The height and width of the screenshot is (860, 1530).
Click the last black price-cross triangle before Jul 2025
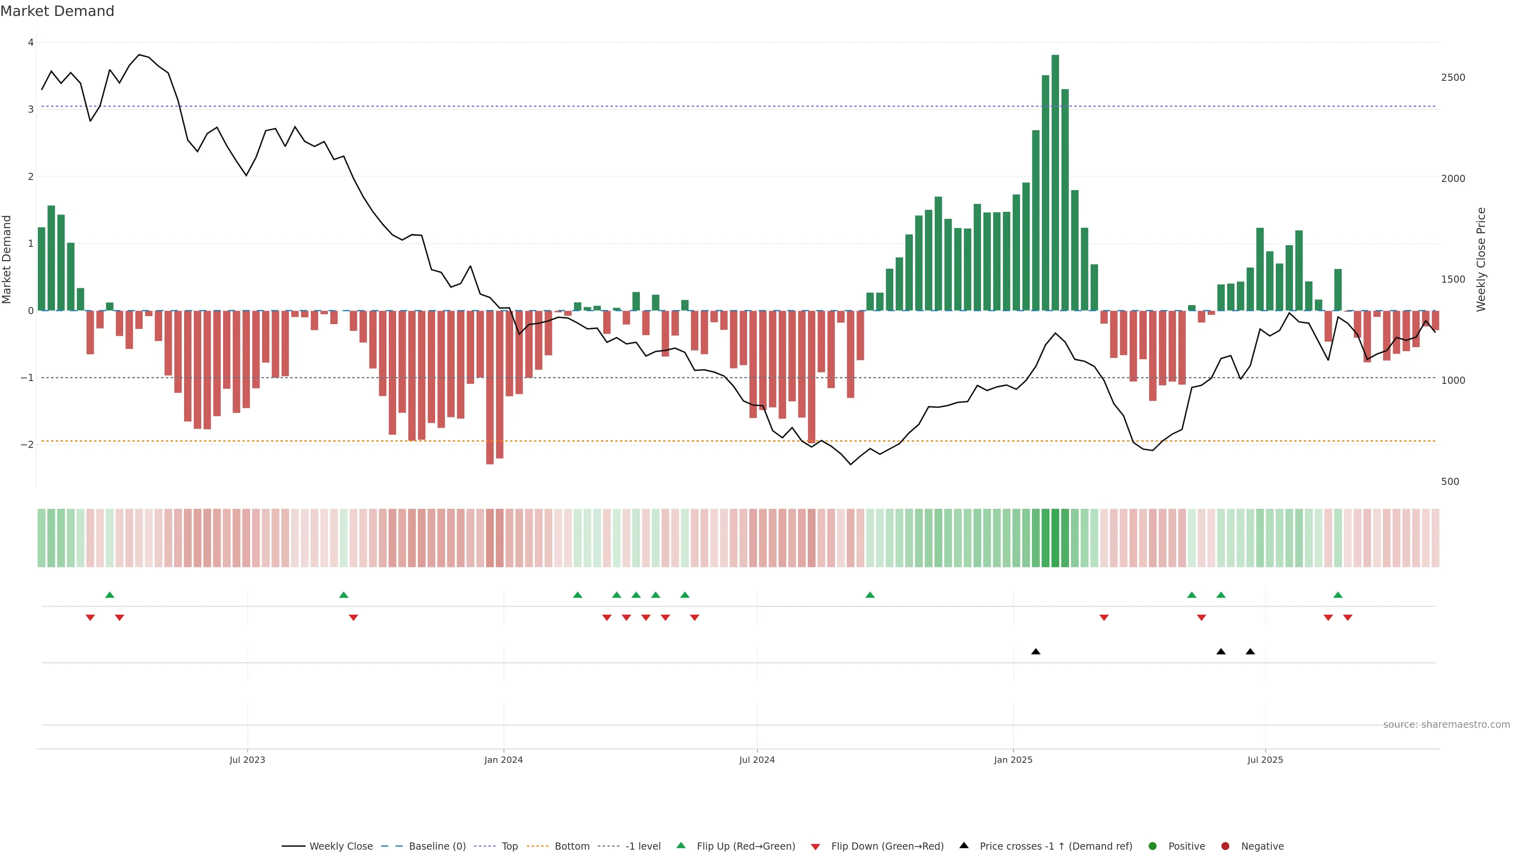click(x=1250, y=652)
